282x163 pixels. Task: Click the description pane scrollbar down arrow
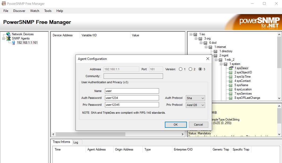(279, 134)
